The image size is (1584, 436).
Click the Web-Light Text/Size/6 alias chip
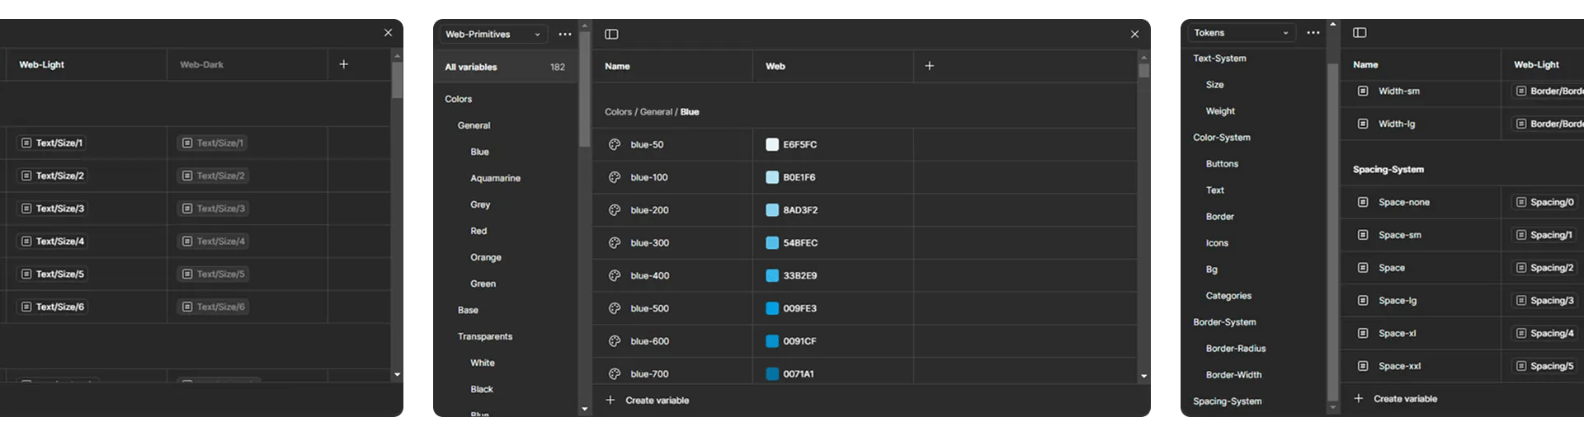click(53, 307)
